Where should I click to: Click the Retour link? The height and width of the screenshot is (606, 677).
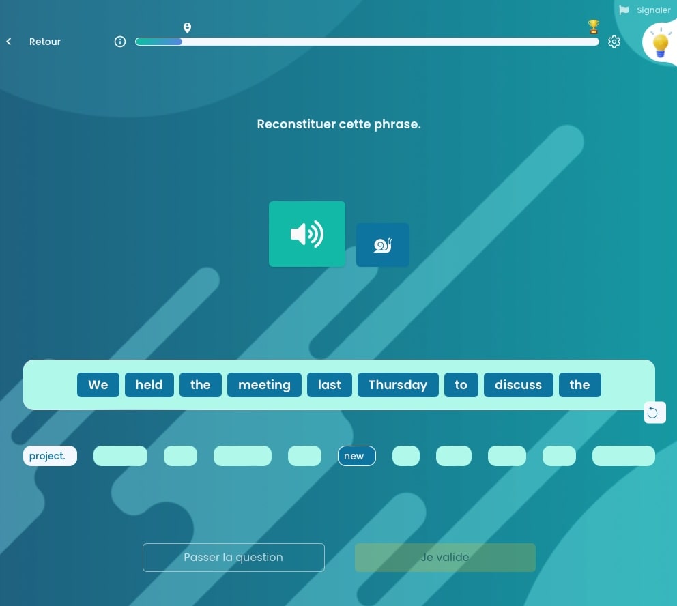click(x=45, y=42)
